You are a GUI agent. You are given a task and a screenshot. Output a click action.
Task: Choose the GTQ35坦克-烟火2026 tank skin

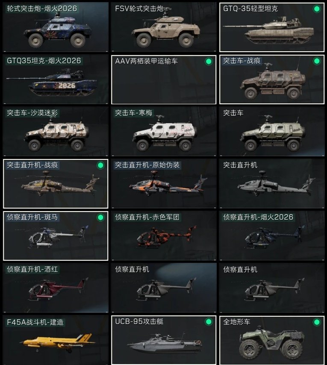[x=56, y=79]
